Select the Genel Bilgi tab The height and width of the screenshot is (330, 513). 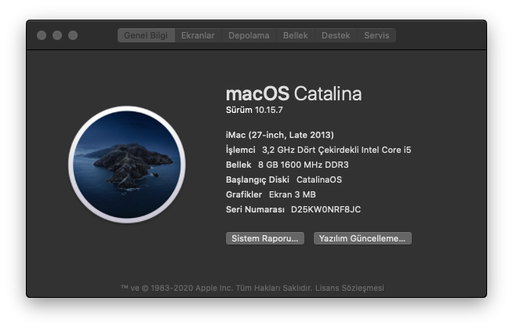coord(146,35)
